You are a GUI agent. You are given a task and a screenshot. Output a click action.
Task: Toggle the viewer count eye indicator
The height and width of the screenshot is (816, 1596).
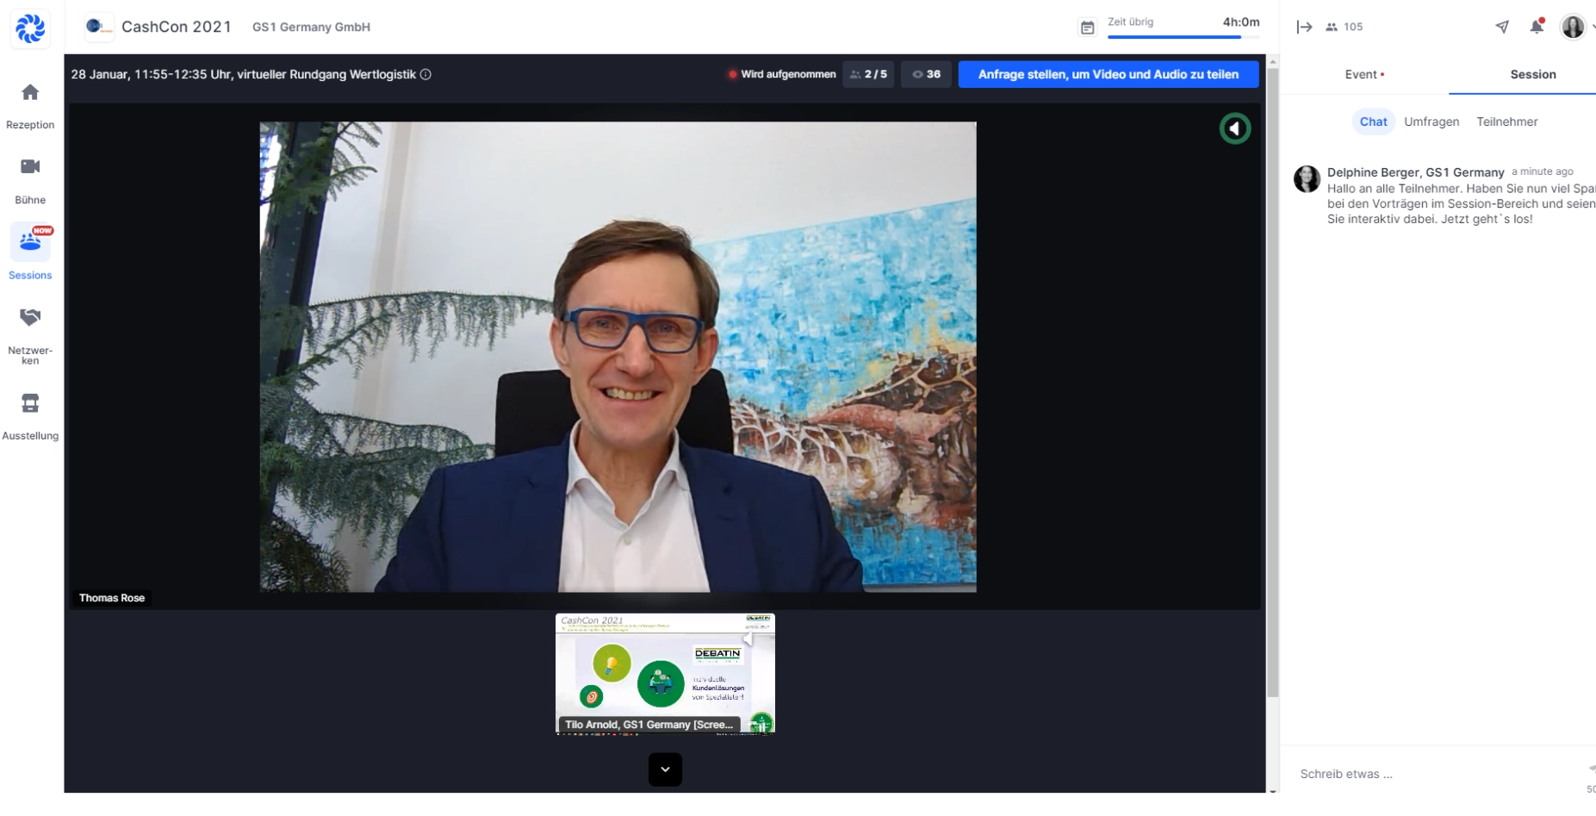926,74
